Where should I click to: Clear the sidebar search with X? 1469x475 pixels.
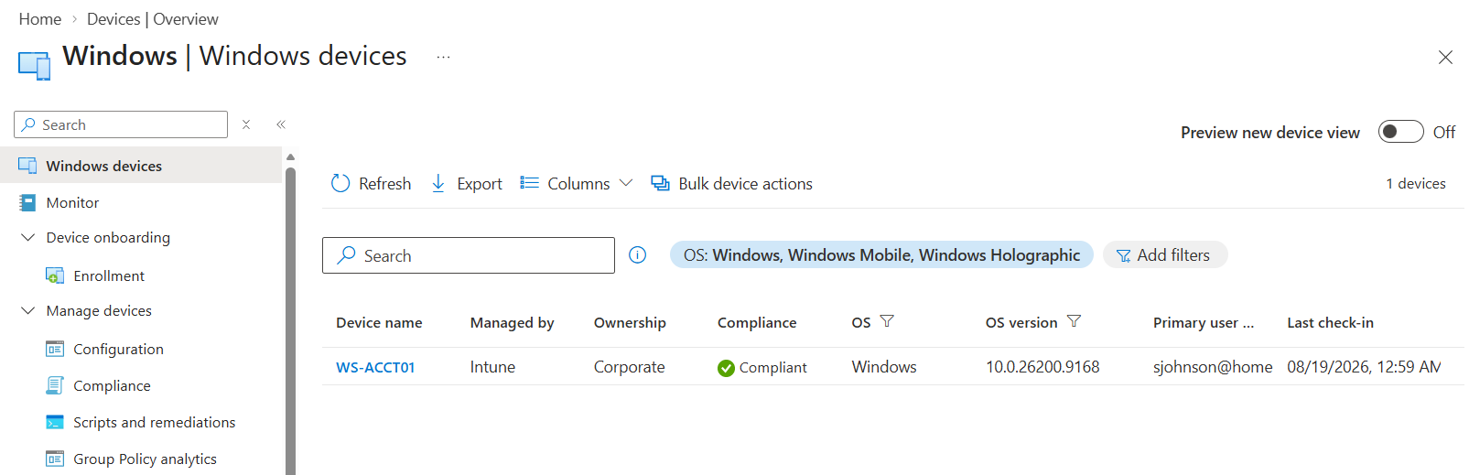tap(246, 124)
